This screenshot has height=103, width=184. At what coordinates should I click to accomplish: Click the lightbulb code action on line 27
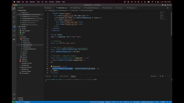pos(51,66)
